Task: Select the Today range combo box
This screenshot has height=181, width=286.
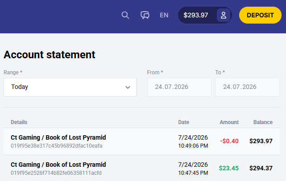Action: (70, 87)
